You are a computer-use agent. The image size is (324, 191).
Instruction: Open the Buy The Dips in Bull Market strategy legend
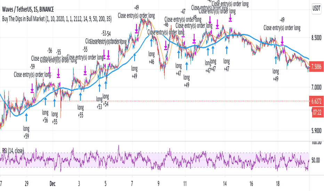point(57,19)
